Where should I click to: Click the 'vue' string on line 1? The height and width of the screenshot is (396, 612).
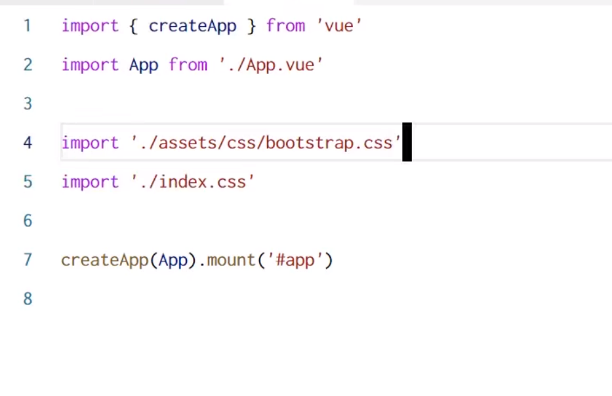[338, 26]
